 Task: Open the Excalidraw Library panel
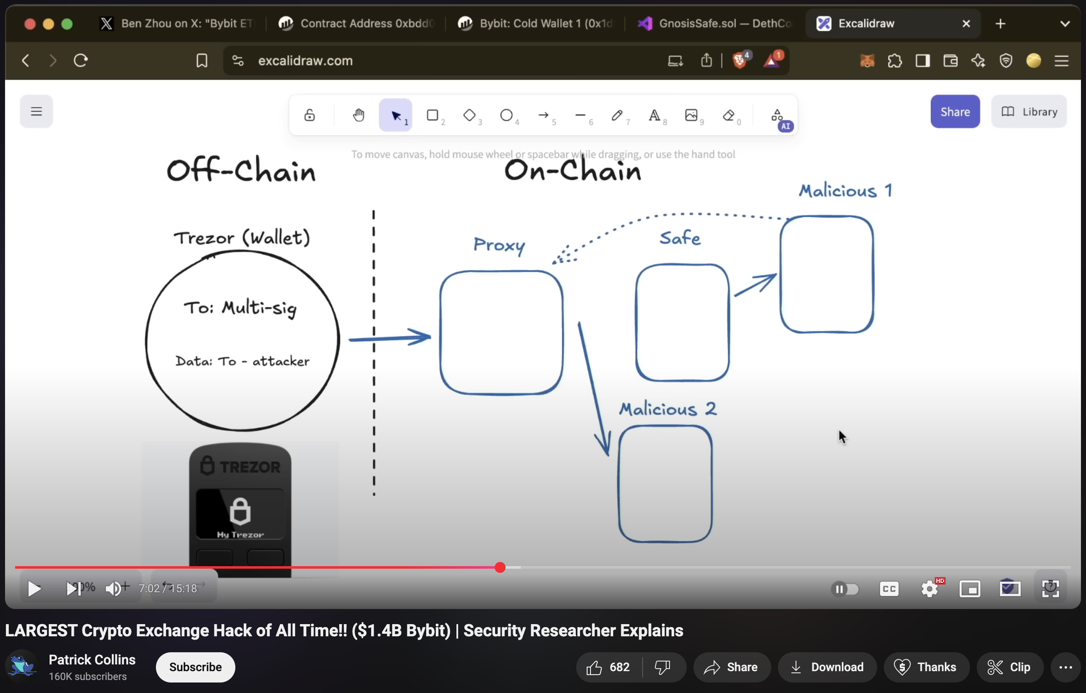1029,112
